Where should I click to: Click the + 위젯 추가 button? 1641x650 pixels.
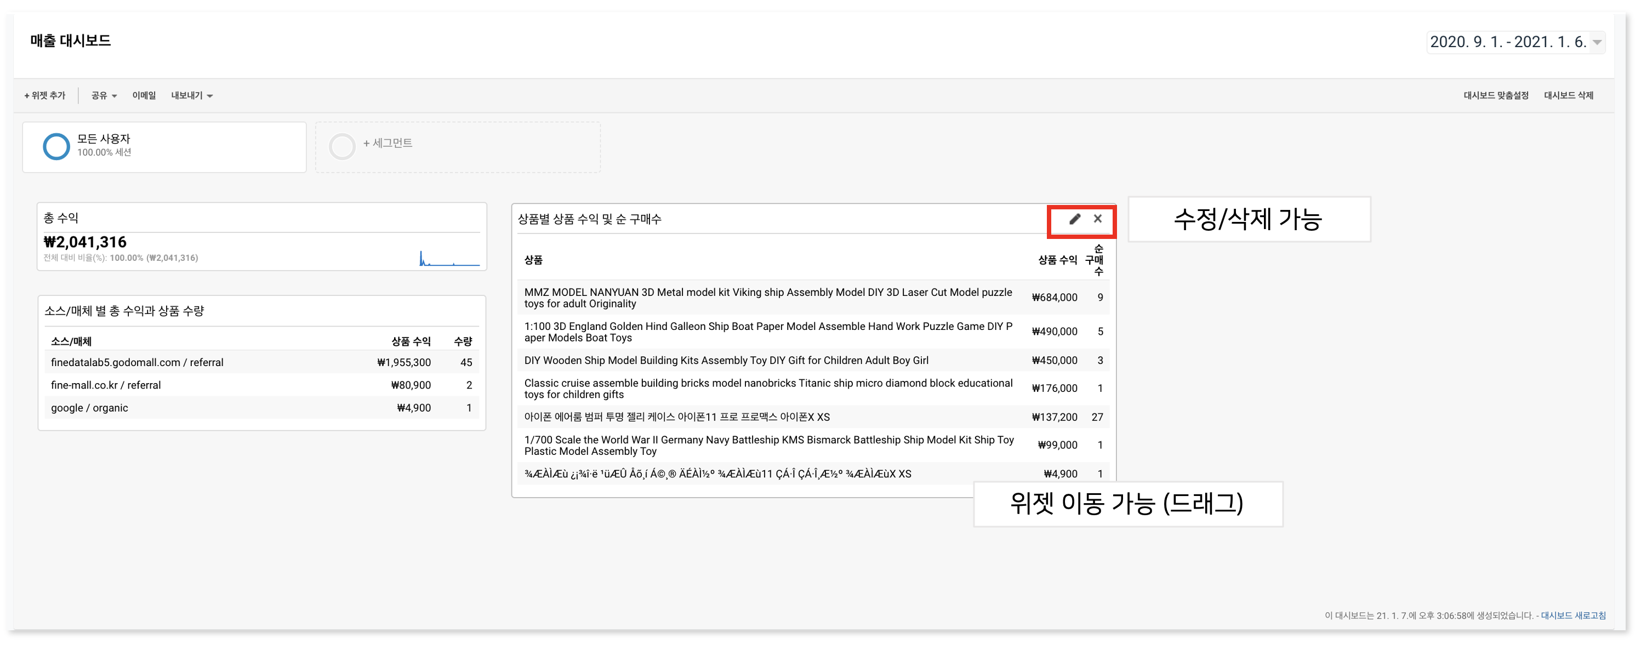coord(44,95)
